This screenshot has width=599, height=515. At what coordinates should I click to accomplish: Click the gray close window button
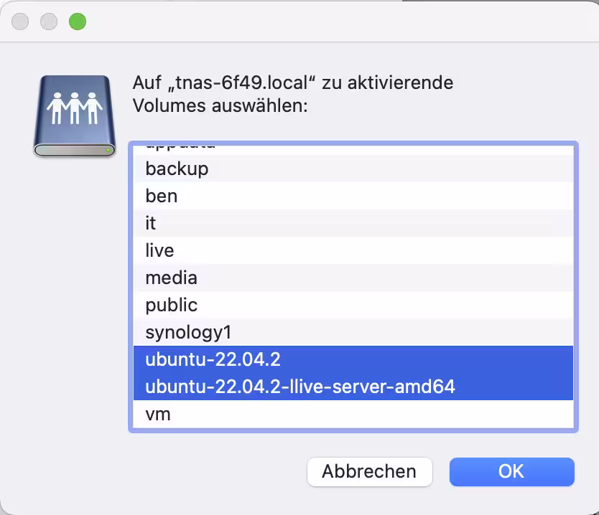tap(20, 22)
